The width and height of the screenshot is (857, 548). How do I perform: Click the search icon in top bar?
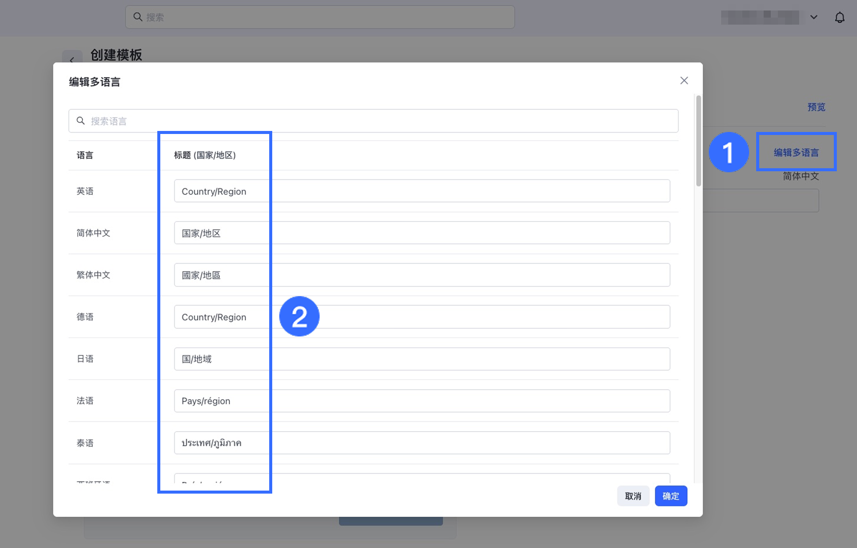coord(138,17)
